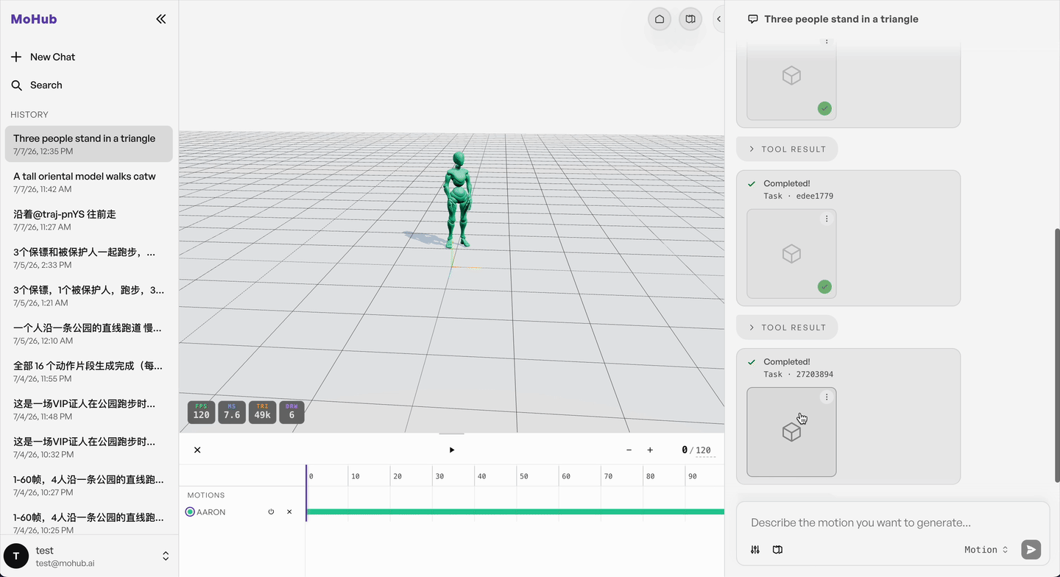Screen dimensions: 1060x577
Task: Open the '全部 16 个动作片段生成完成' history chat
Action: pyautogui.click(x=89, y=372)
